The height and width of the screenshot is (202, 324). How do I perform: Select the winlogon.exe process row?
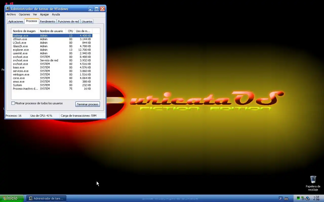[x=52, y=74]
